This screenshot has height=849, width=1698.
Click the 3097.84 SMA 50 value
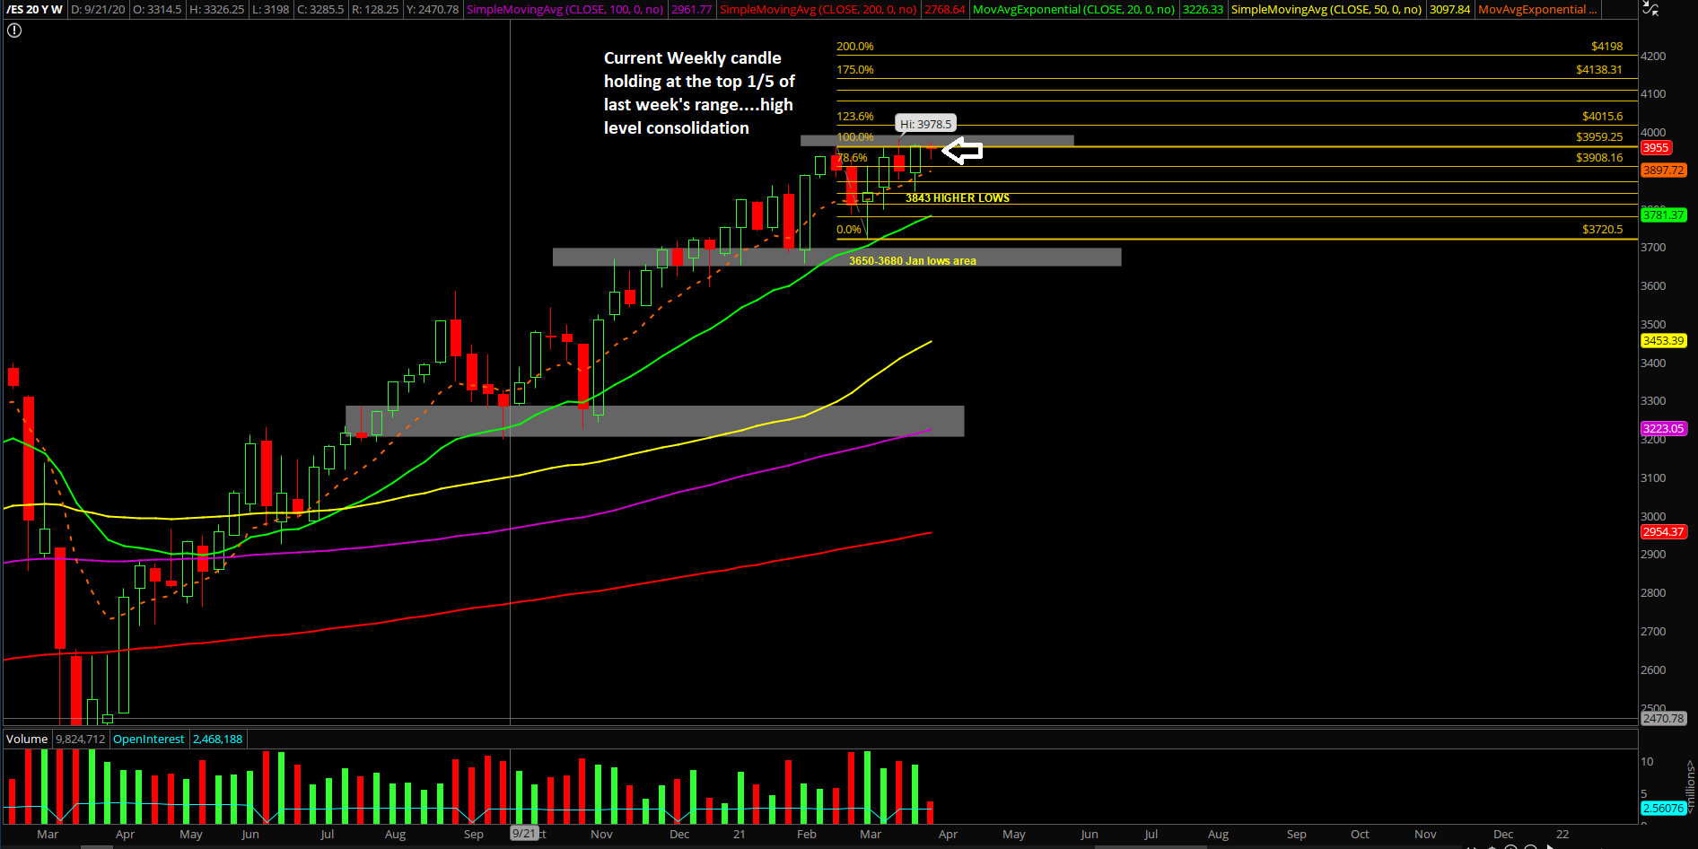(1449, 9)
